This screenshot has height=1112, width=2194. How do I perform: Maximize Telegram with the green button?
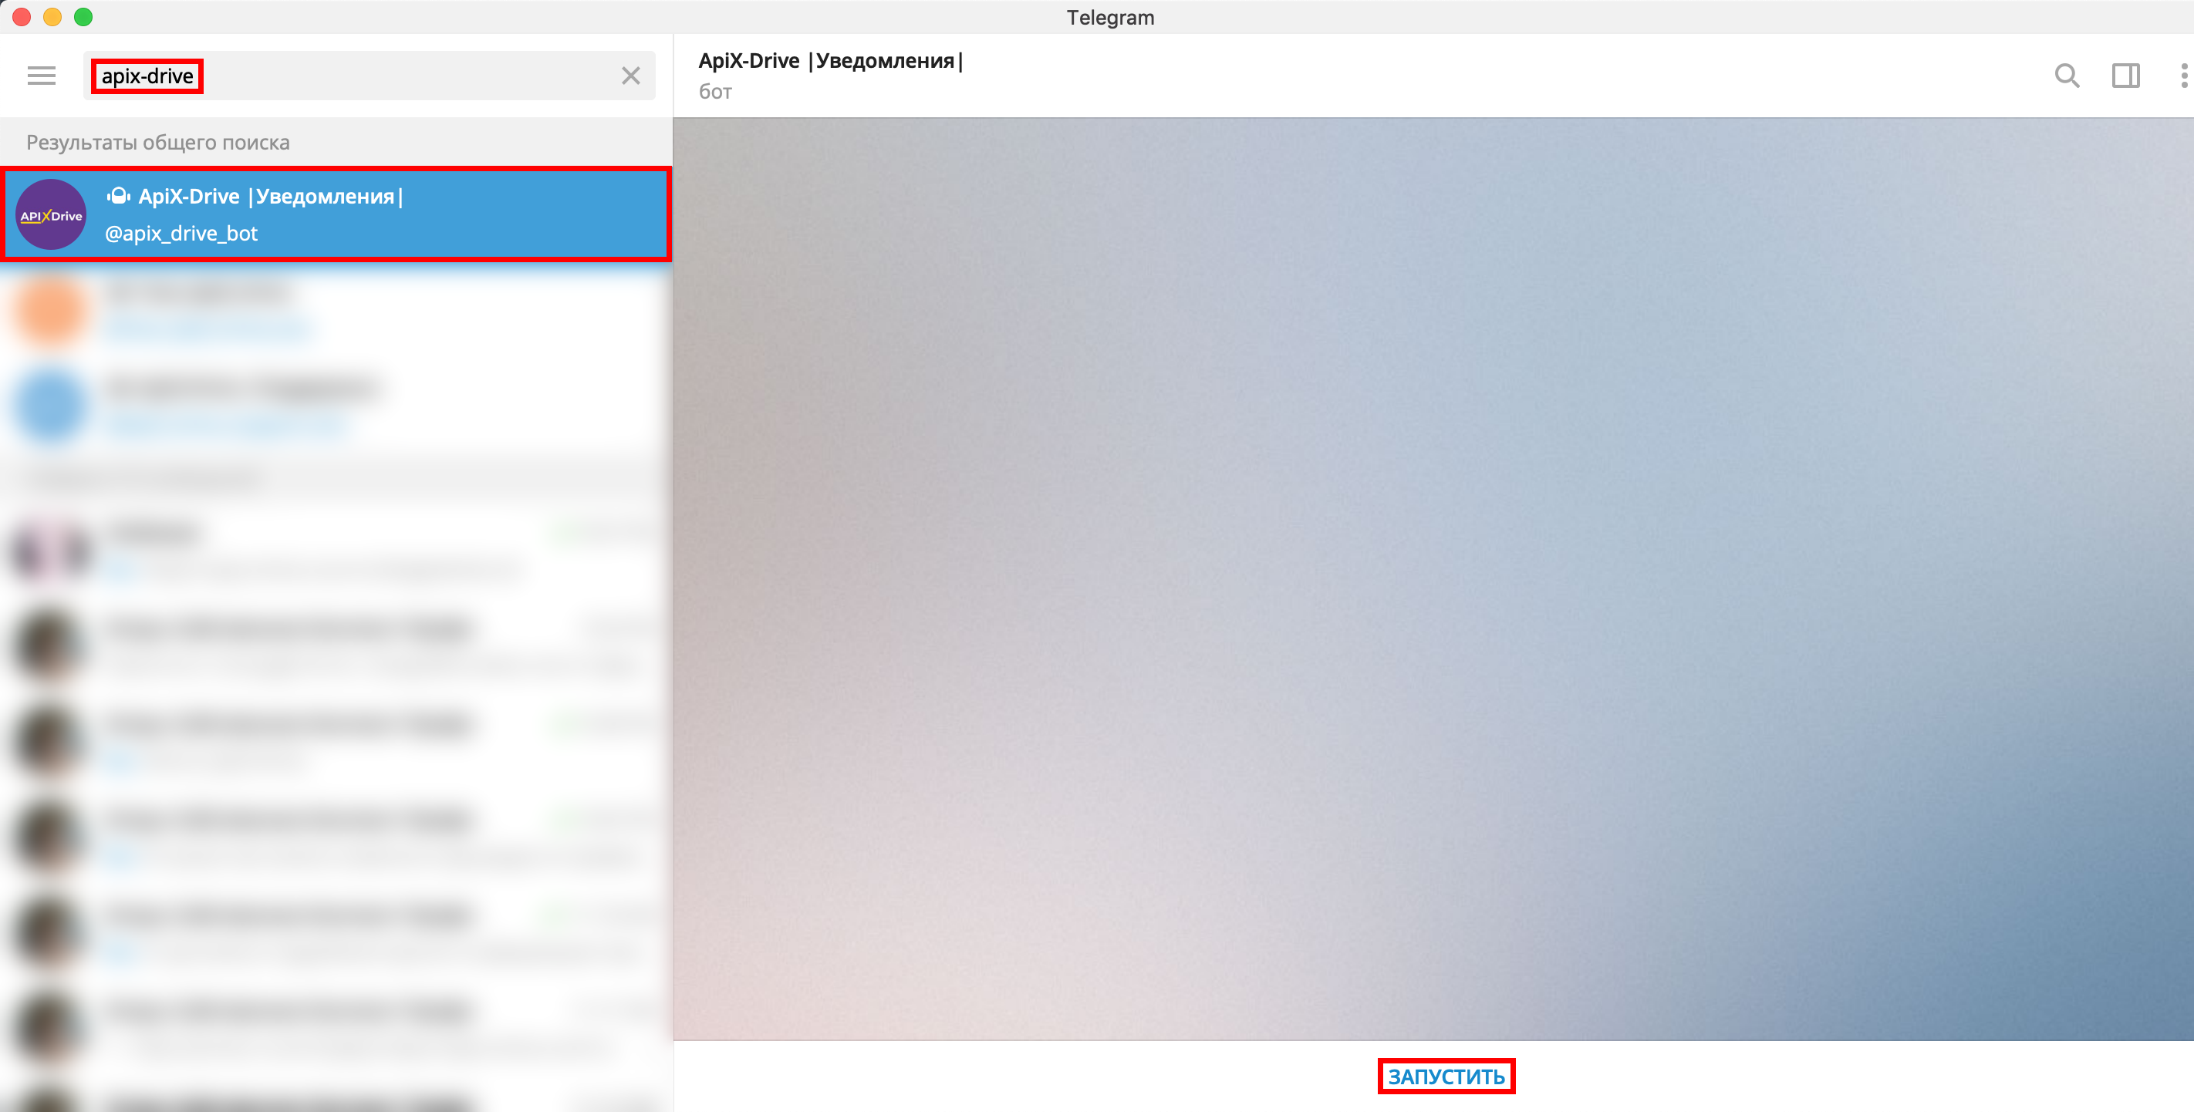coord(83,17)
